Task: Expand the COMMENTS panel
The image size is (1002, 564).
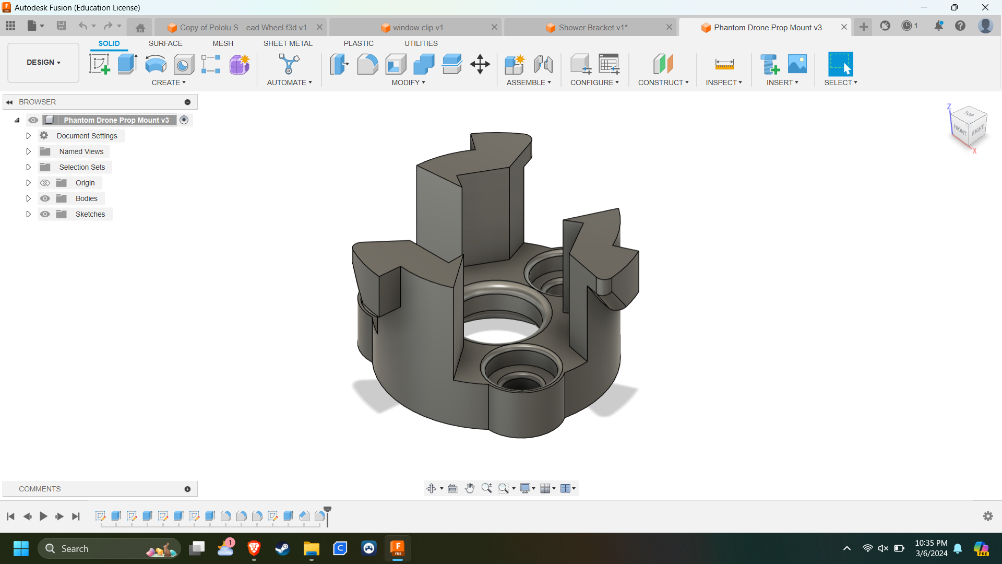Action: coord(187,489)
